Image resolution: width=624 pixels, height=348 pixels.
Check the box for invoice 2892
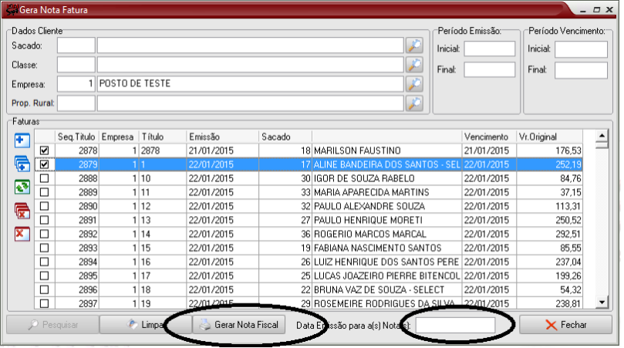[x=44, y=234]
